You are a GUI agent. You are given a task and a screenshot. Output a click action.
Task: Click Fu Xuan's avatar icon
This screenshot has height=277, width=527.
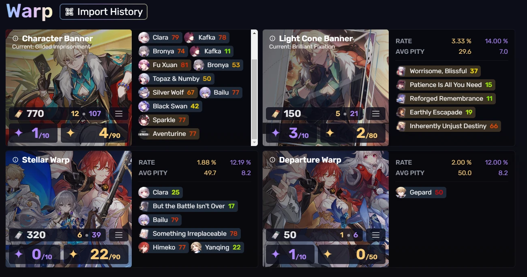pos(144,65)
